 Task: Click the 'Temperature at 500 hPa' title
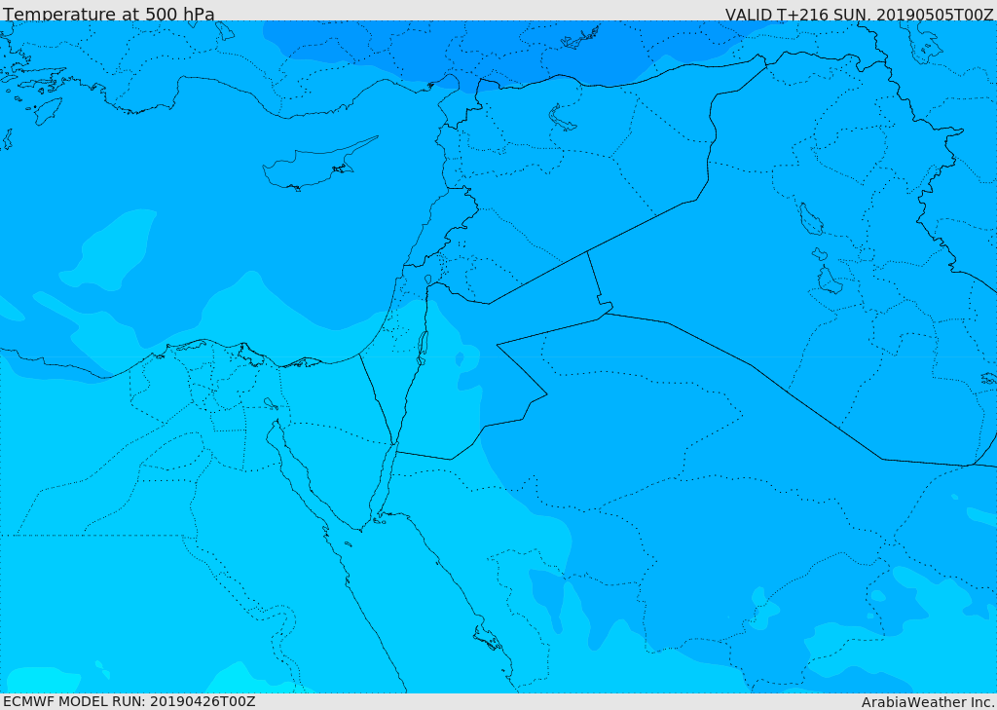[x=109, y=14]
